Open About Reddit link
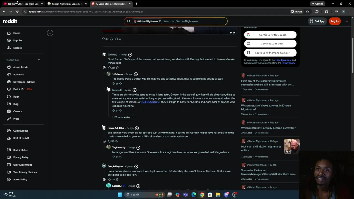The image size is (354, 199). point(21,67)
